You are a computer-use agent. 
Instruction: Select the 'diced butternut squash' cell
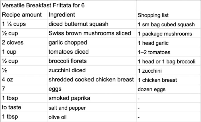click(x=92, y=24)
